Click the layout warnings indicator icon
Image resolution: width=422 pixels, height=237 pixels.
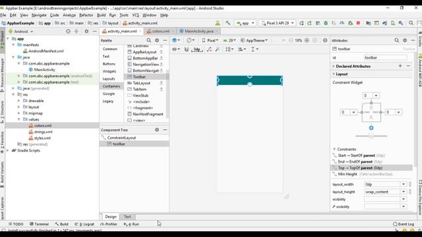pos(325,40)
